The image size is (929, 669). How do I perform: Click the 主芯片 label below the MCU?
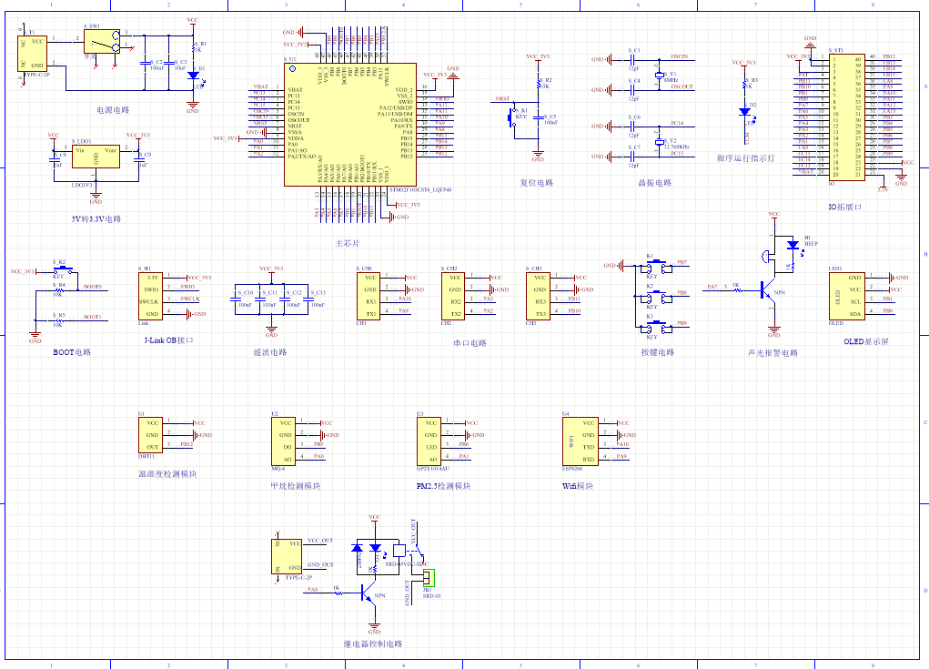point(348,243)
